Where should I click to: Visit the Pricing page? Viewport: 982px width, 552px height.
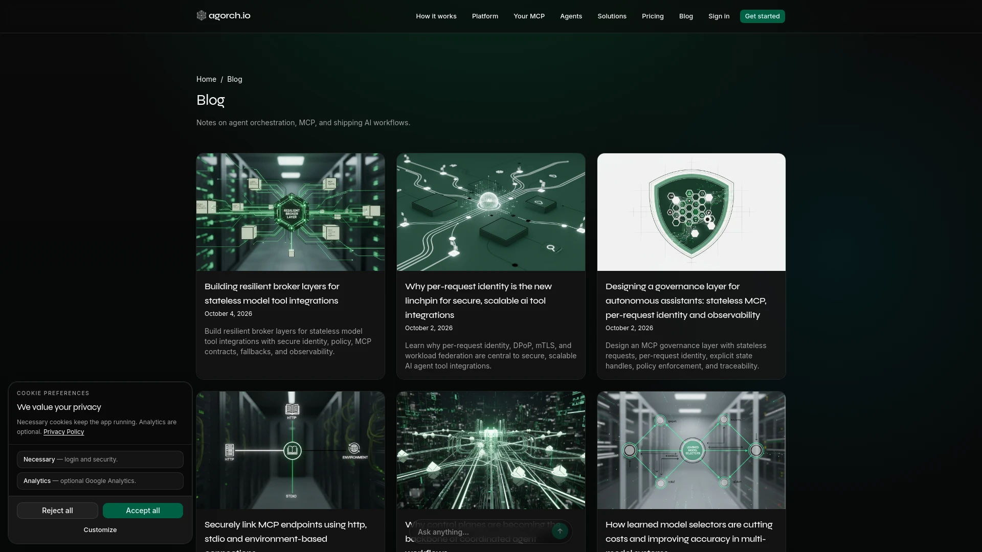point(653,16)
